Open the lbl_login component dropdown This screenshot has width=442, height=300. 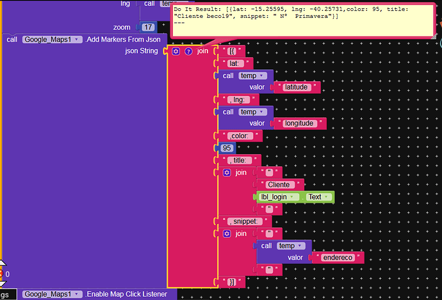(279, 197)
